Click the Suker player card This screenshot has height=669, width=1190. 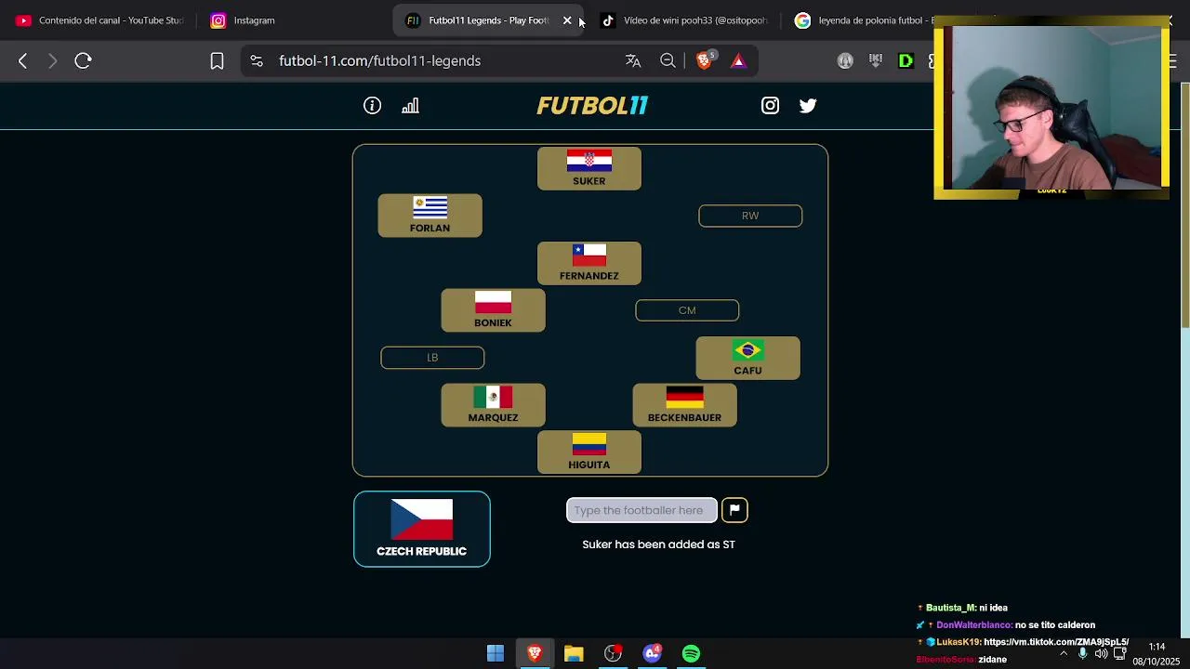point(589,169)
